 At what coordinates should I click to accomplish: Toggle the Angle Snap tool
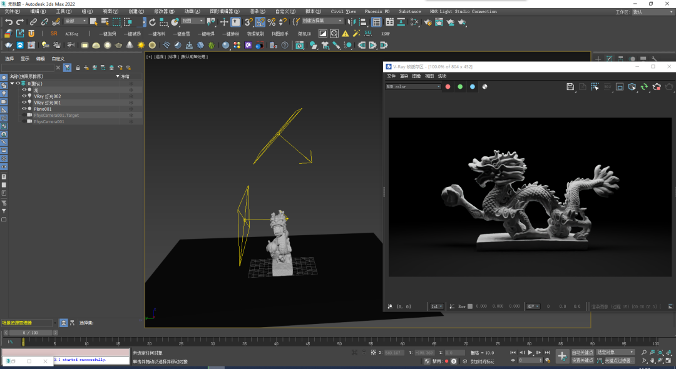260,22
